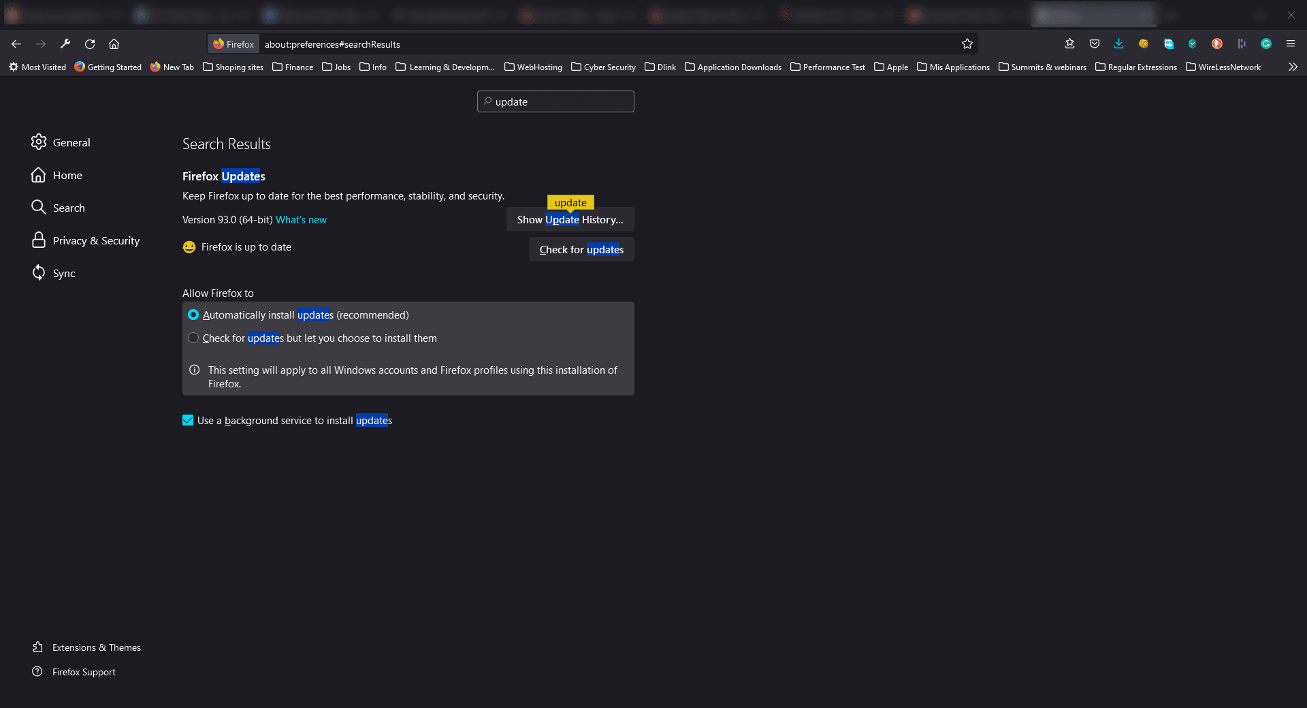
Task: Open the New Tab bookmark
Action: pyautogui.click(x=172, y=67)
